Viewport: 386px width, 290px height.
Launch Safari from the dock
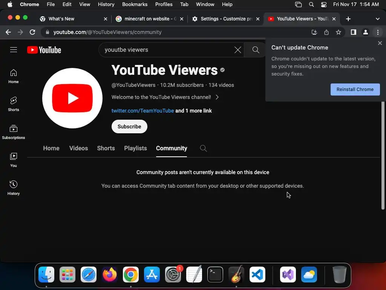(89, 275)
